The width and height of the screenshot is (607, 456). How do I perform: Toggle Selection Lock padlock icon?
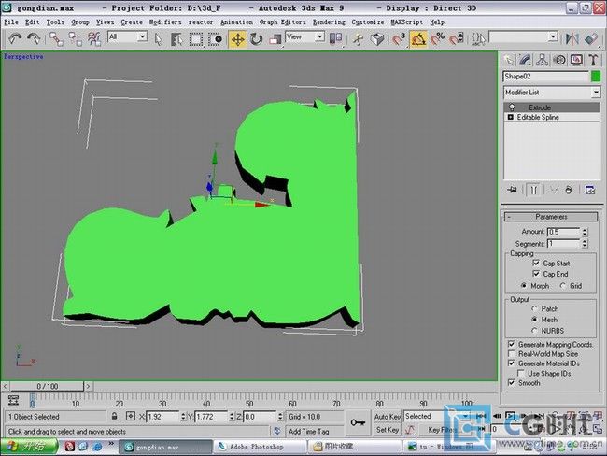[x=114, y=417]
